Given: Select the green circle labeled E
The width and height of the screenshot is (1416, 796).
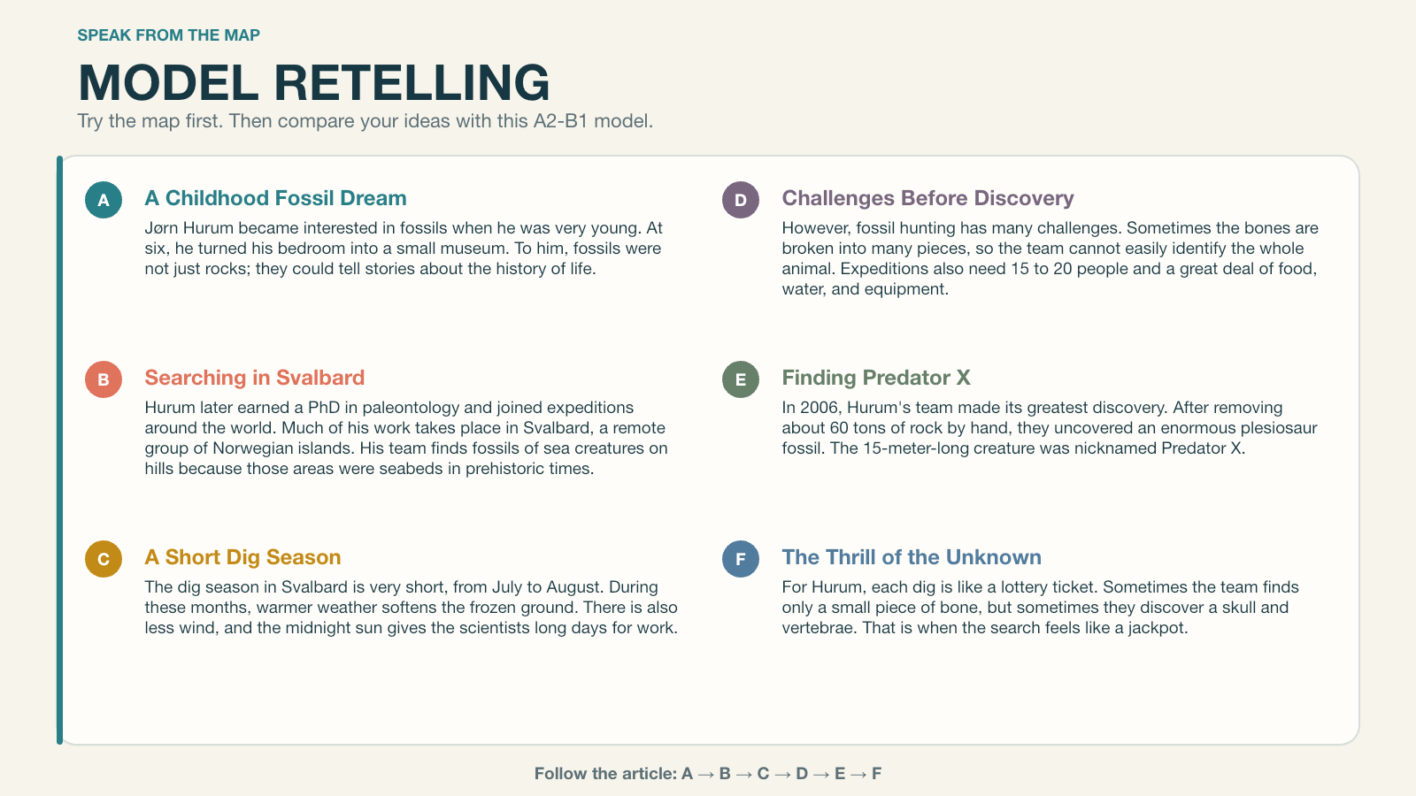Looking at the screenshot, I should [741, 379].
